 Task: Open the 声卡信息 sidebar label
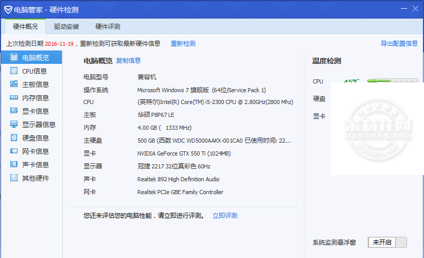[36, 165]
